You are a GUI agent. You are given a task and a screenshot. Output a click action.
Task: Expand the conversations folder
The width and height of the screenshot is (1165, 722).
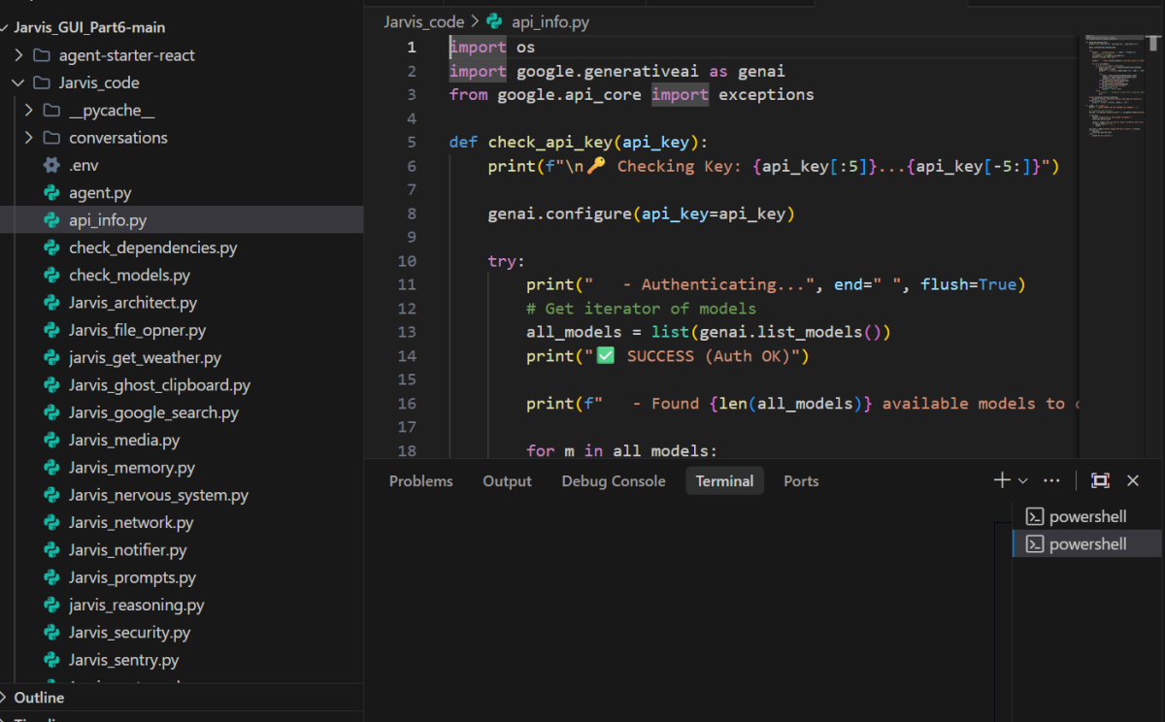click(x=28, y=138)
